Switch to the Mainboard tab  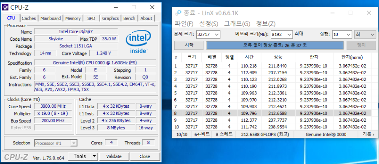[51, 18]
